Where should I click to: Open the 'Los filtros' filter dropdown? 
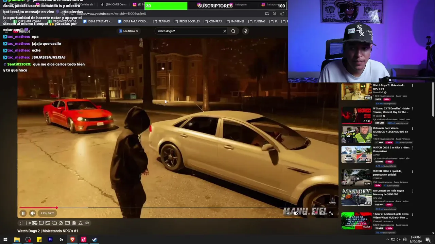coord(129,31)
